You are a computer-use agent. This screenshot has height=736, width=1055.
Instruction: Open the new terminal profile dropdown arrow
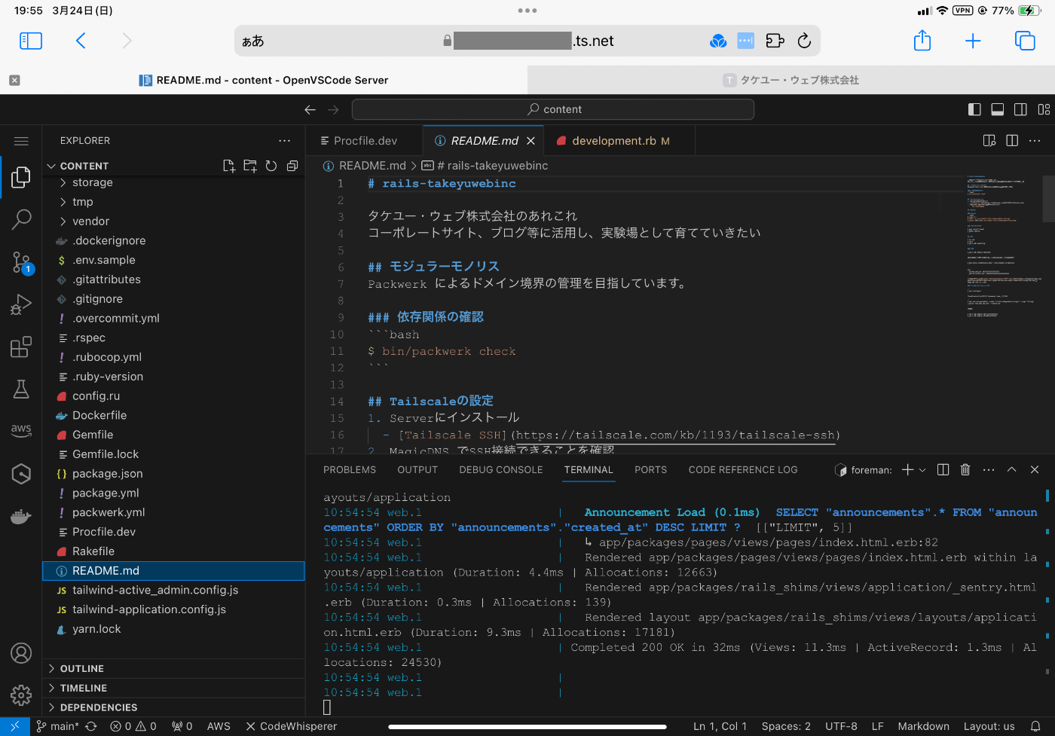[x=922, y=469]
